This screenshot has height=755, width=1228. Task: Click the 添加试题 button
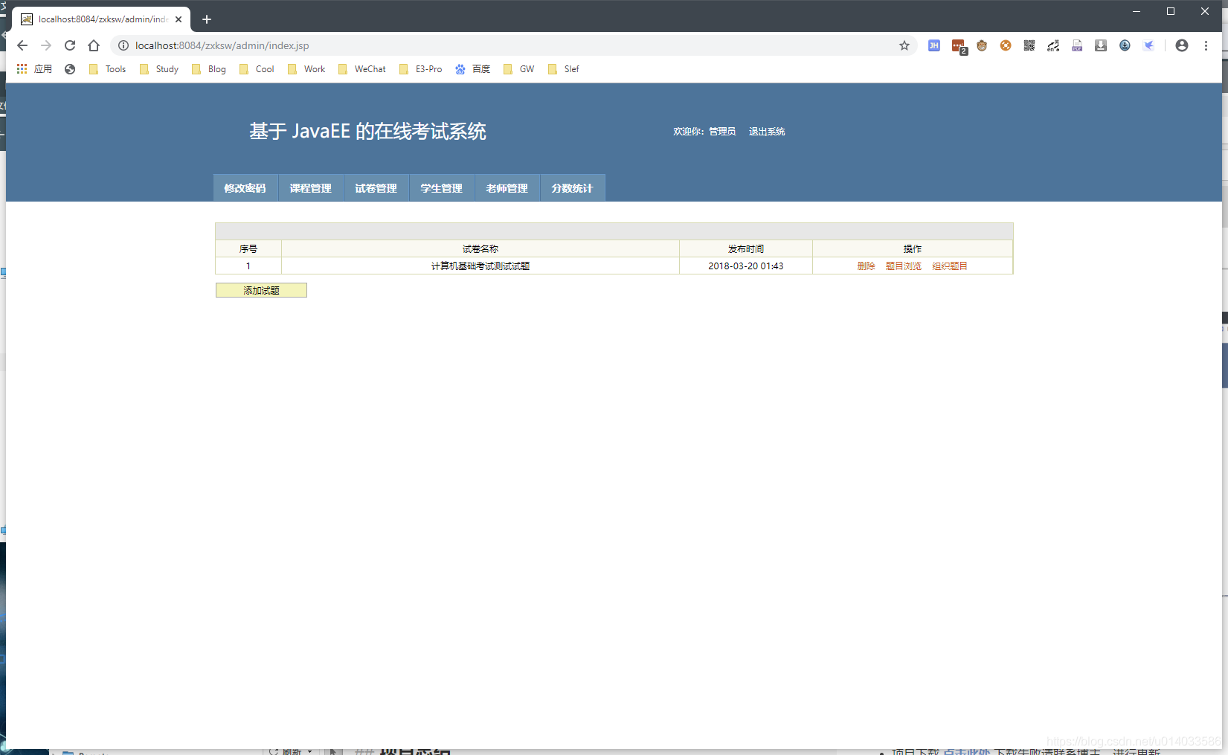pos(261,290)
